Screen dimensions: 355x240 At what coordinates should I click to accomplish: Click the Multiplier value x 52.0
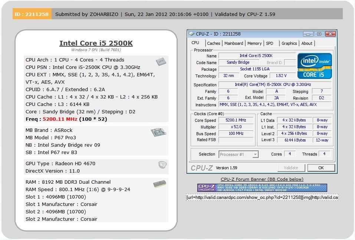(x=236, y=127)
